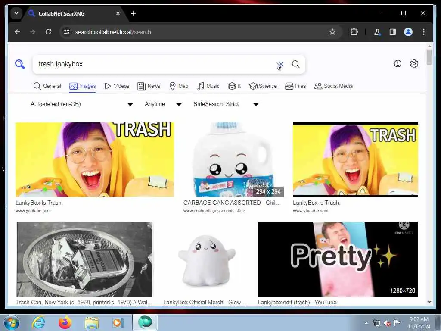Click the Trash Can, New York title
The height and width of the screenshot is (331, 441).
(84, 302)
